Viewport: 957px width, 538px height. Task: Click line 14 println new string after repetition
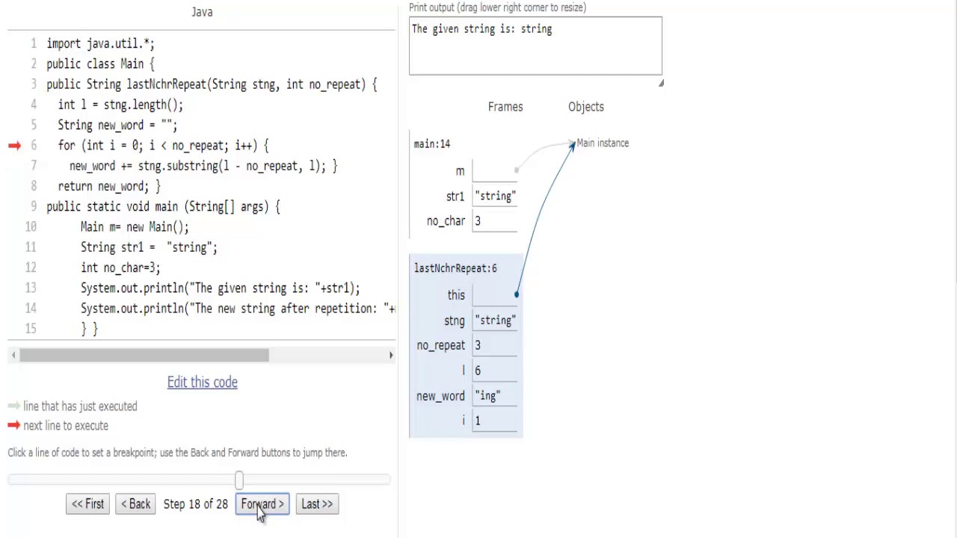coord(238,309)
